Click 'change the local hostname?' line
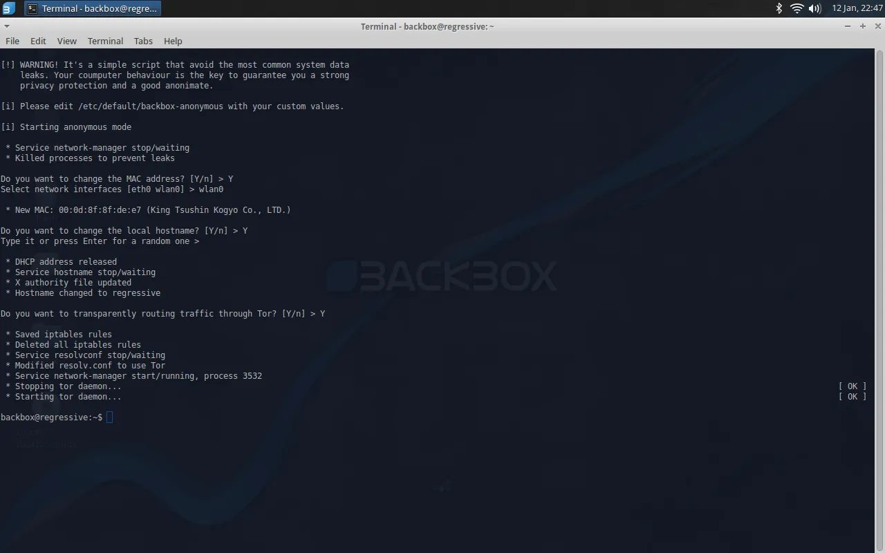 [124, 231]
